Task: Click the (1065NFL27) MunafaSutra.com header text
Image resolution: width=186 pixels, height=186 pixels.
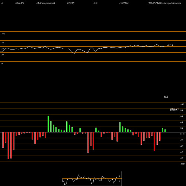Action: (164, 3)
